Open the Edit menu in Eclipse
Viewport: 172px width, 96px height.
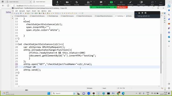[x=17, y=11]
